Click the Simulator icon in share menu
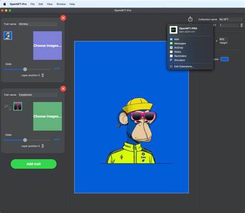This screenshot has width=245, height=213. point(171,60)
